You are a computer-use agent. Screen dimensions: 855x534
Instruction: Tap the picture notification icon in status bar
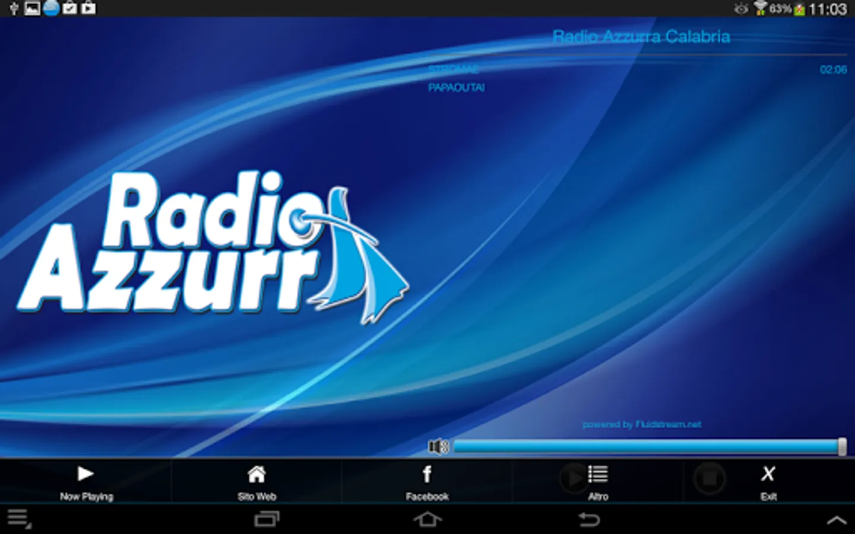coord(32,8)
